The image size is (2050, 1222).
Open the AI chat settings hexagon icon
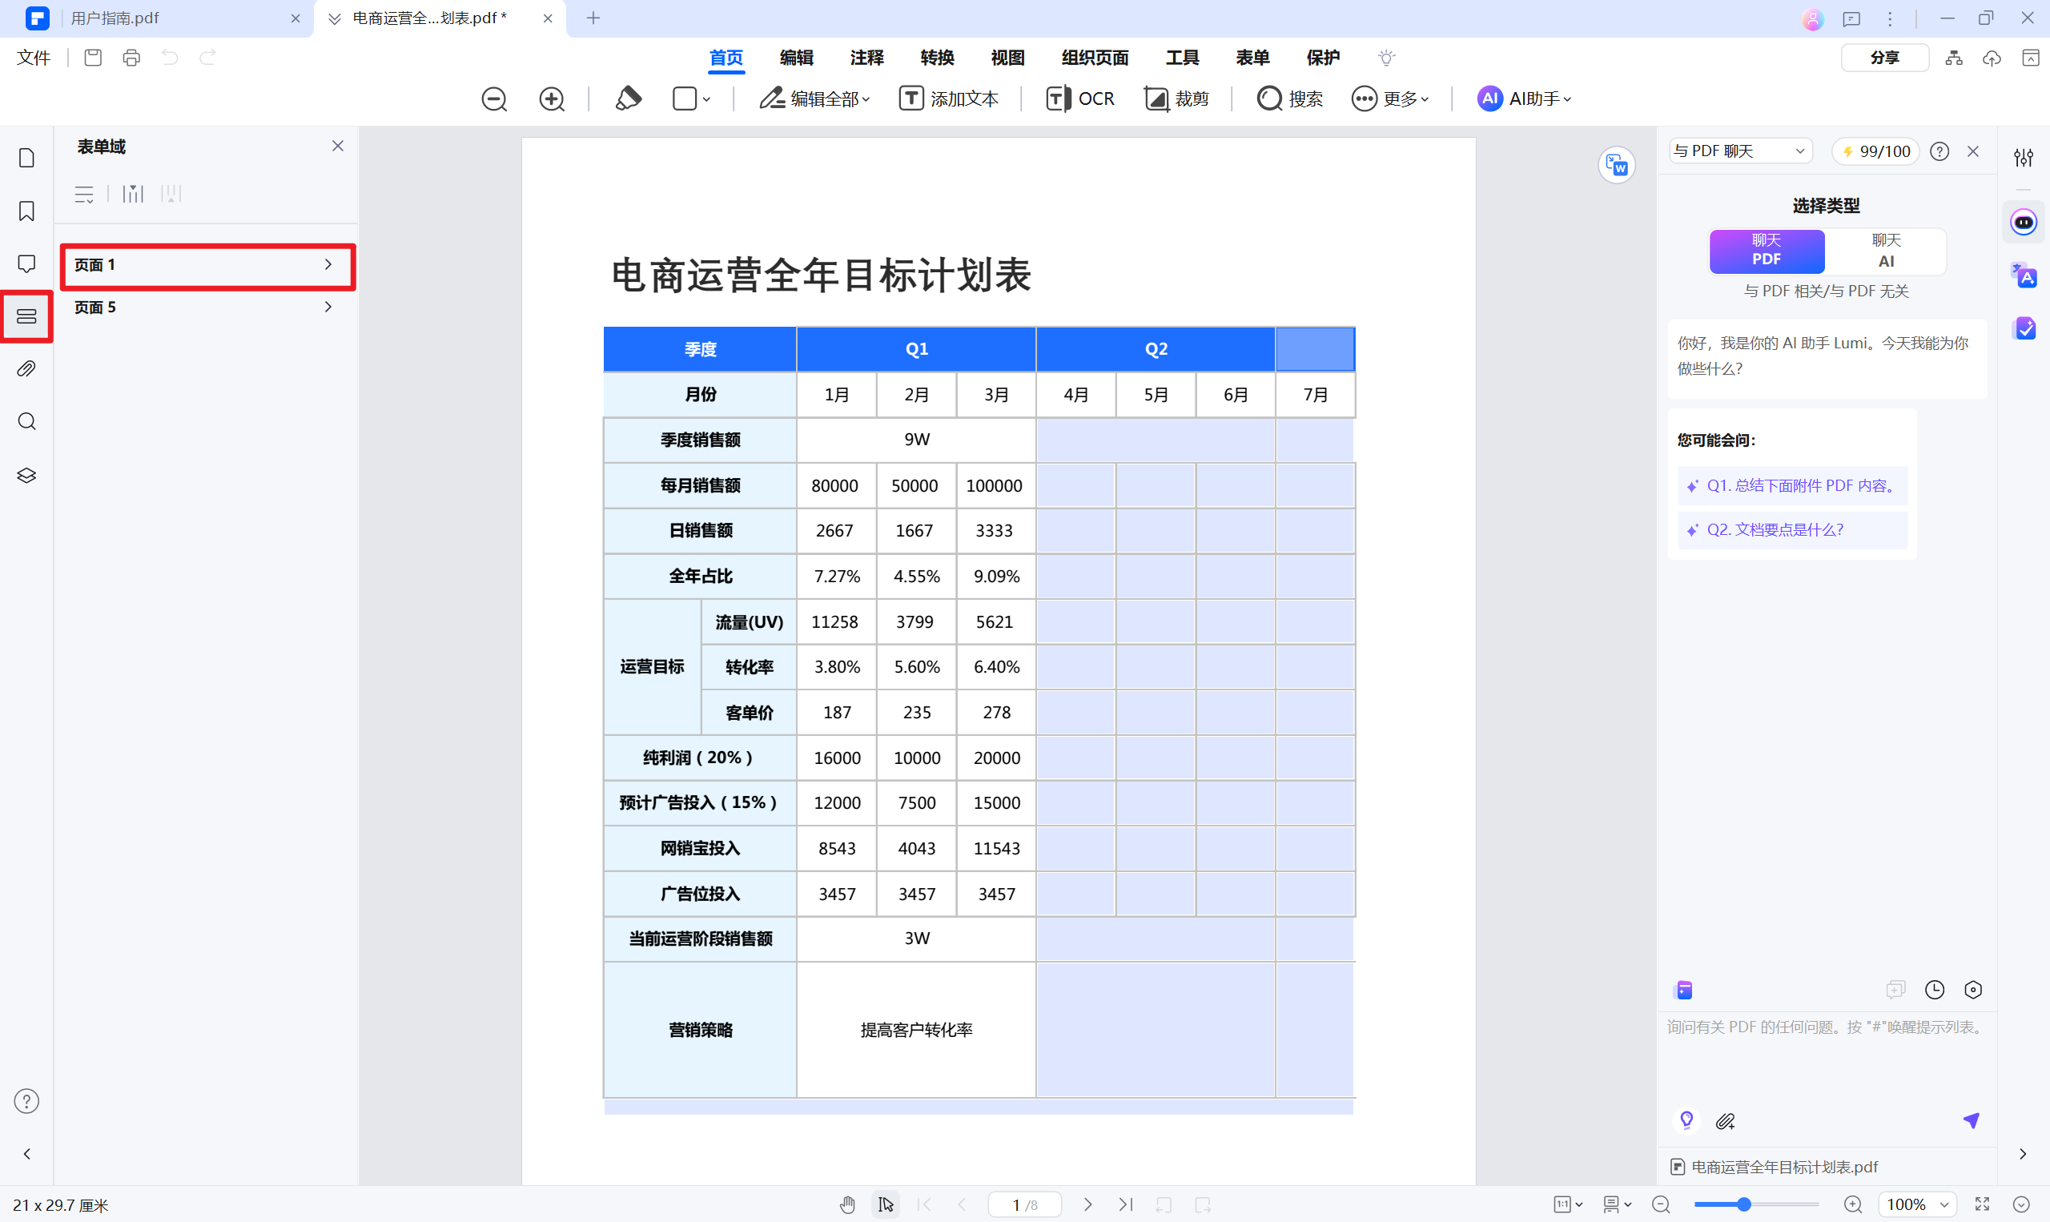(1972, 990)
